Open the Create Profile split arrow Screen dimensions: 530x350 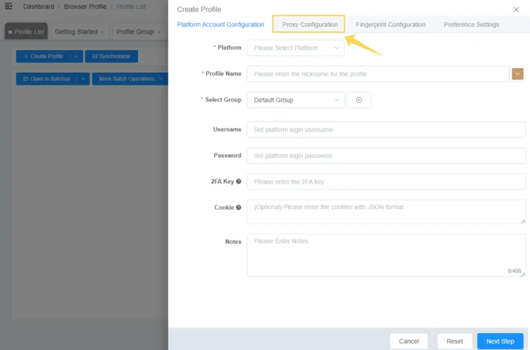point(77,56)
